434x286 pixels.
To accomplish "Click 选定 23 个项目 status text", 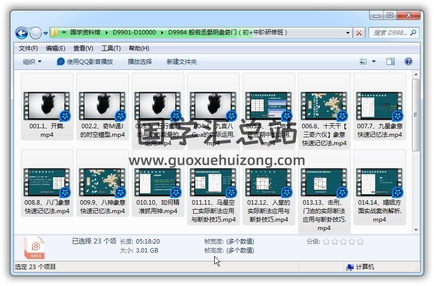I will point(35,267).
